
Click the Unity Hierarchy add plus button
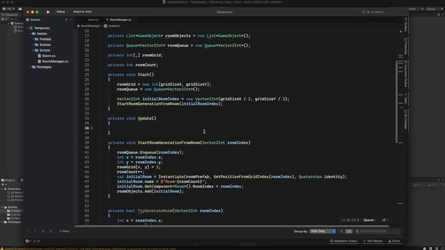click(3, 19)
